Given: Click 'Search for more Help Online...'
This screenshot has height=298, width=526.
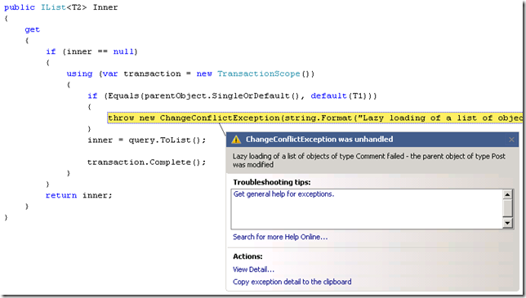Looking at the screenshot, I should coord(280,237).
